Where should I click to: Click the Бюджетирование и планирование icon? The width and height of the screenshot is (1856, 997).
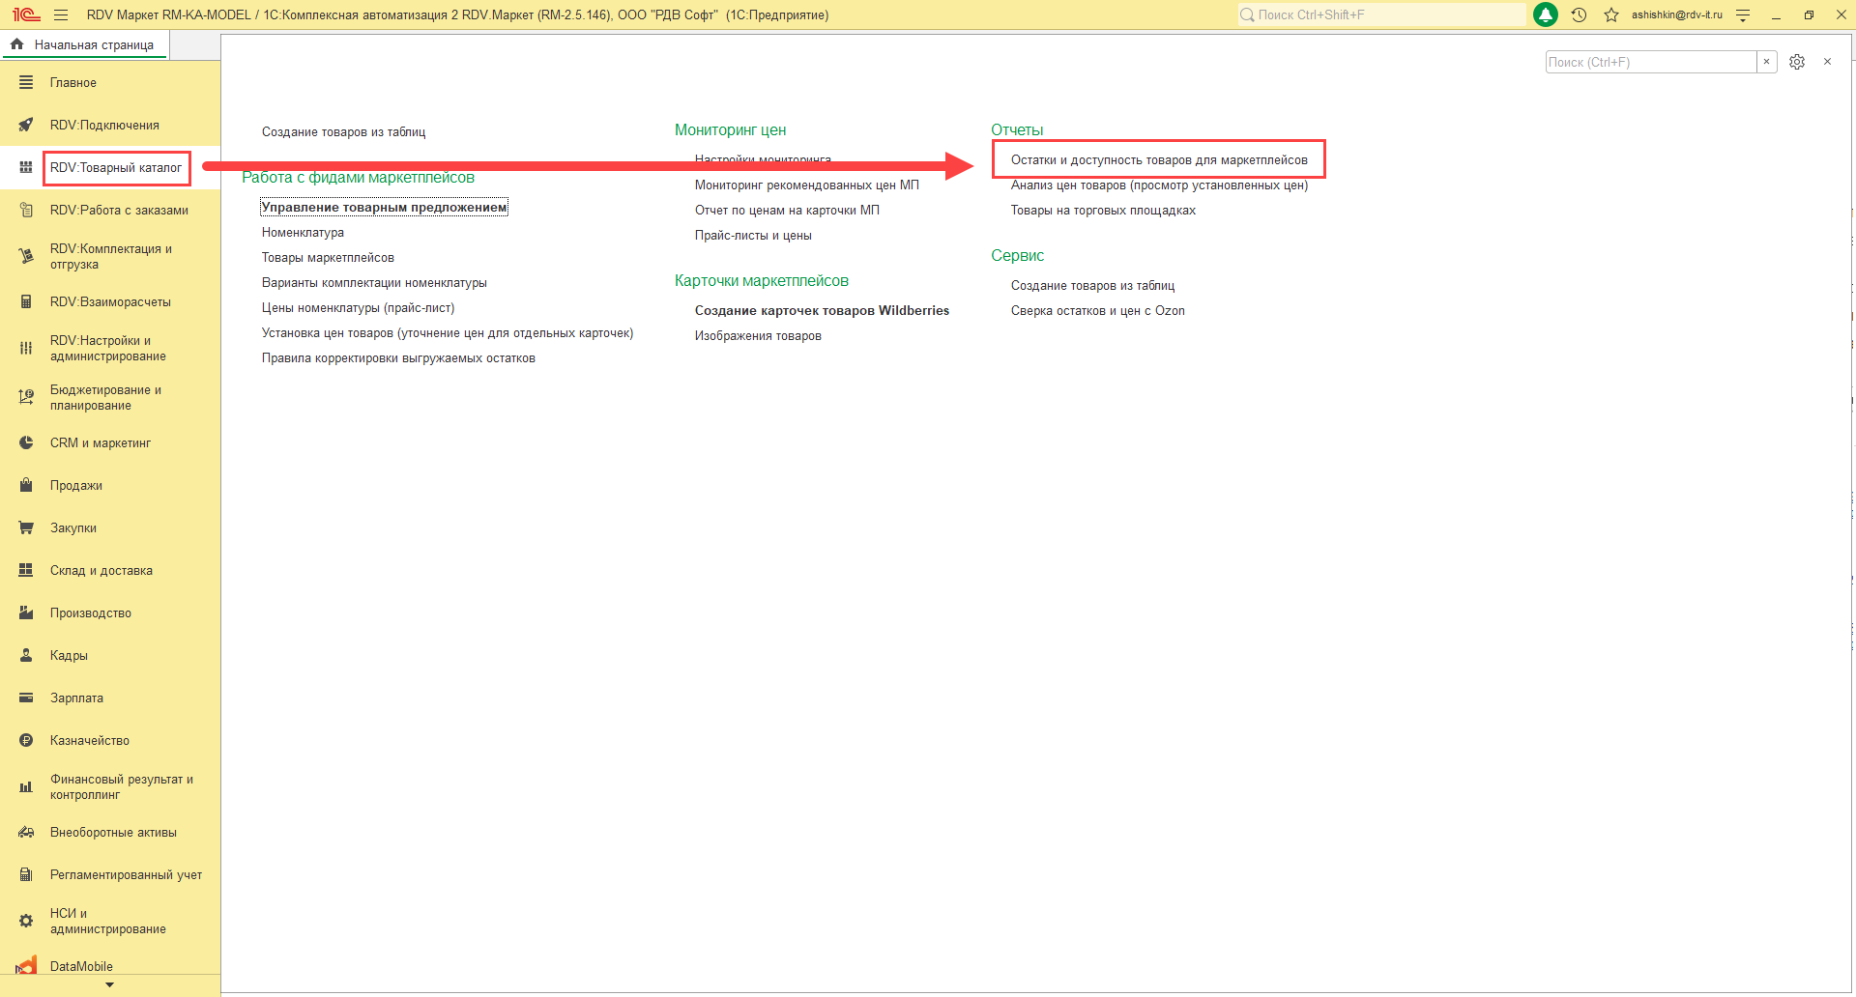(26, 397)
